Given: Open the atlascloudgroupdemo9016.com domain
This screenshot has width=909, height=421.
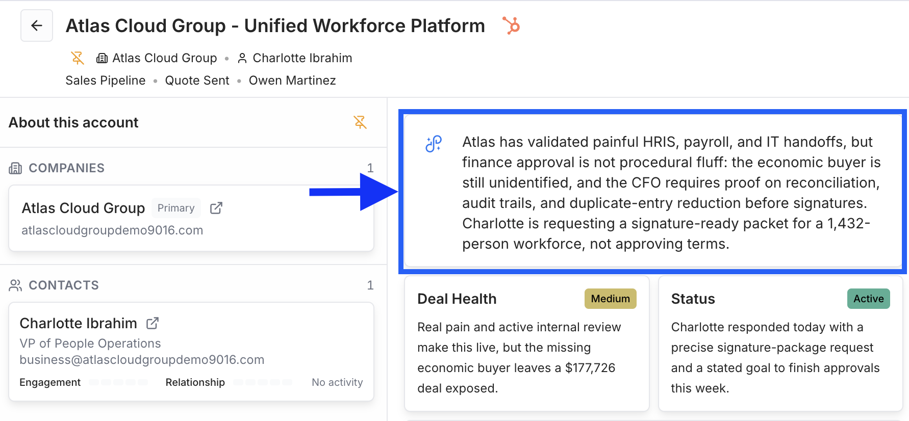Looking at the screenshot, I should tap(112, 230).
